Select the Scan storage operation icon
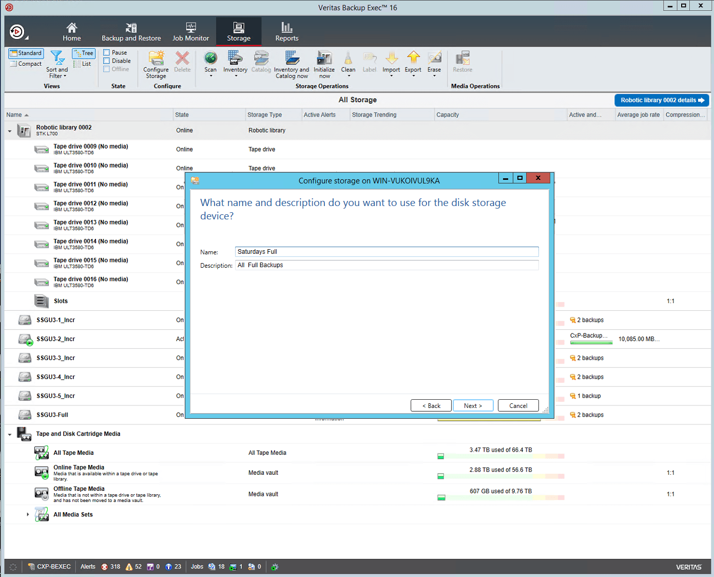Viewport: 714px width, 577px height. point(210,63)
